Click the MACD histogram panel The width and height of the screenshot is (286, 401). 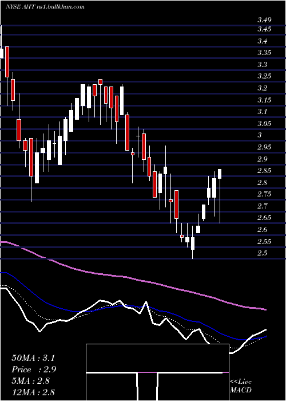[157, 372]
